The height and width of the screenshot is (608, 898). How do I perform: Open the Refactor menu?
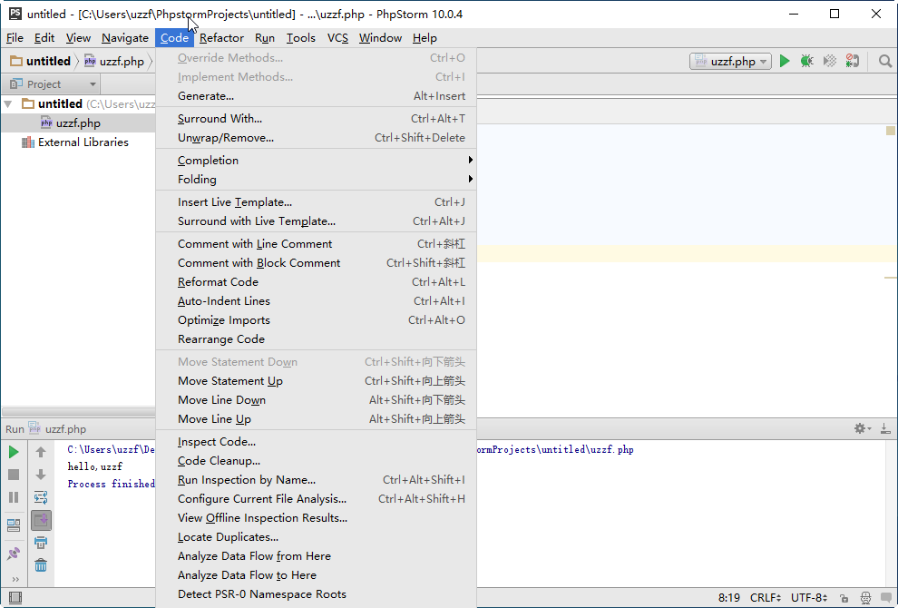coord(221,38)
